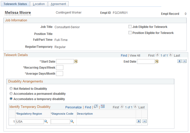The width and height of the screenshot is (190, 133).
Task: Open Personalize link for disability grid
Action: pos(73,107)
